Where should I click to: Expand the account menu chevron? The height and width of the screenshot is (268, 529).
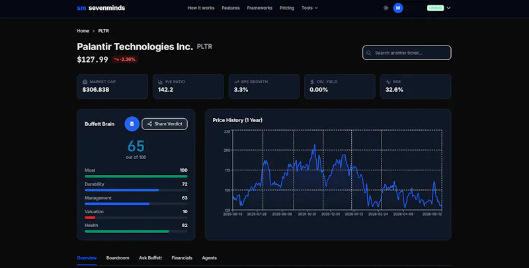[x=448, y=8]
